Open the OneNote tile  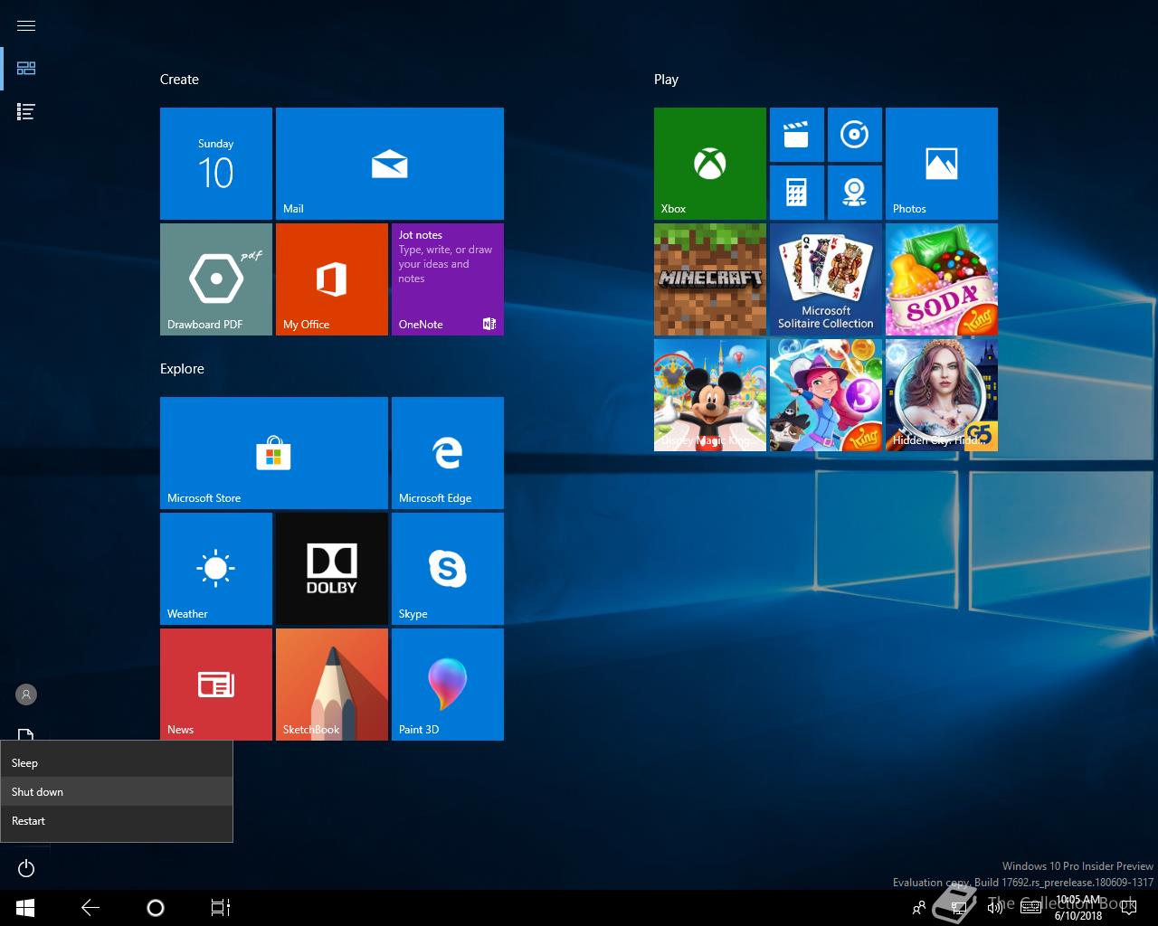pyautogui.click(x=448, y=279)
